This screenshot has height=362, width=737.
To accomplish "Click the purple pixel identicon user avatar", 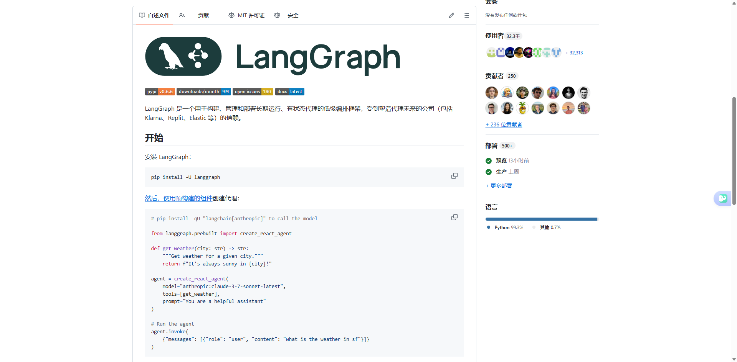I will [501, 52].
